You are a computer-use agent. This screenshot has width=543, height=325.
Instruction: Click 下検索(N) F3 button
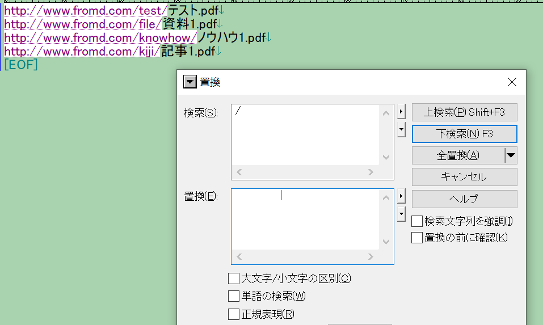tap(464, 134)
